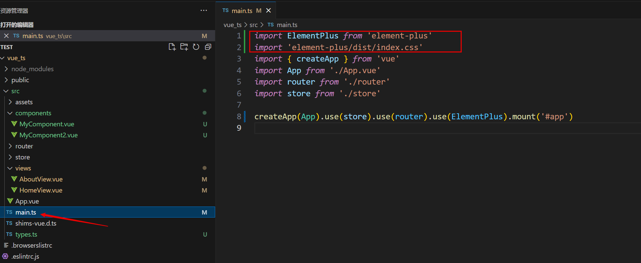Viewport: 641px width, 263px height.
Task: Click the Vue icon next to MyComponent2.vue
Action: [14, 135]
